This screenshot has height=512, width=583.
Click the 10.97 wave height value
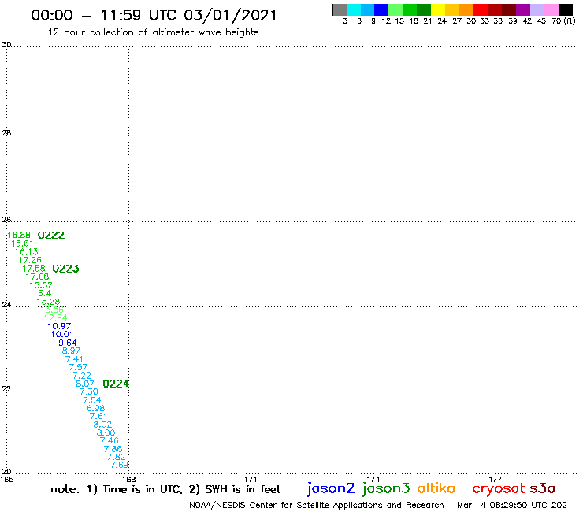click(x=59, y=326)
